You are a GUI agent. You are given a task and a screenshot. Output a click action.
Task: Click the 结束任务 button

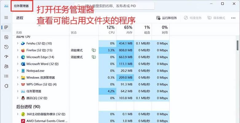click(193, 18)
